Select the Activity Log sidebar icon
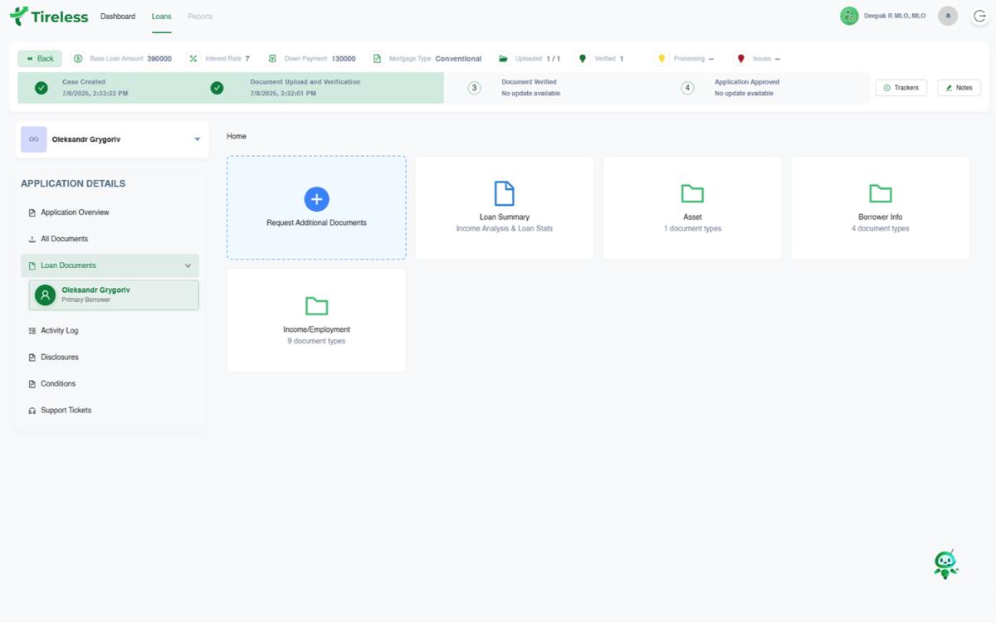The width and height of the screenshot is (996, 623). (32, 330)
